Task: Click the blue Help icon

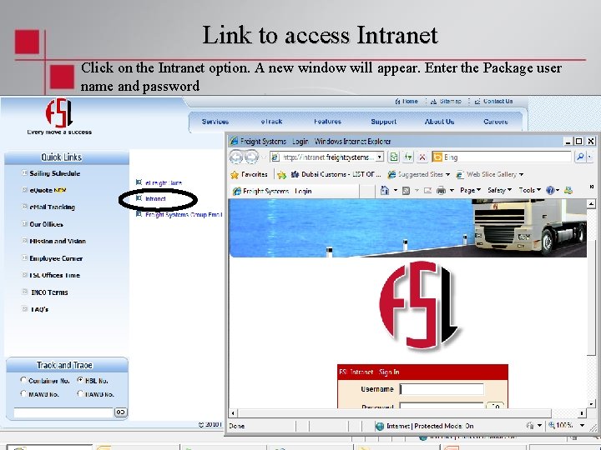Action: click(x=550, y=190)
